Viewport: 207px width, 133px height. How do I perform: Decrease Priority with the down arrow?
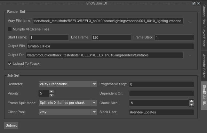click(52, 95)
